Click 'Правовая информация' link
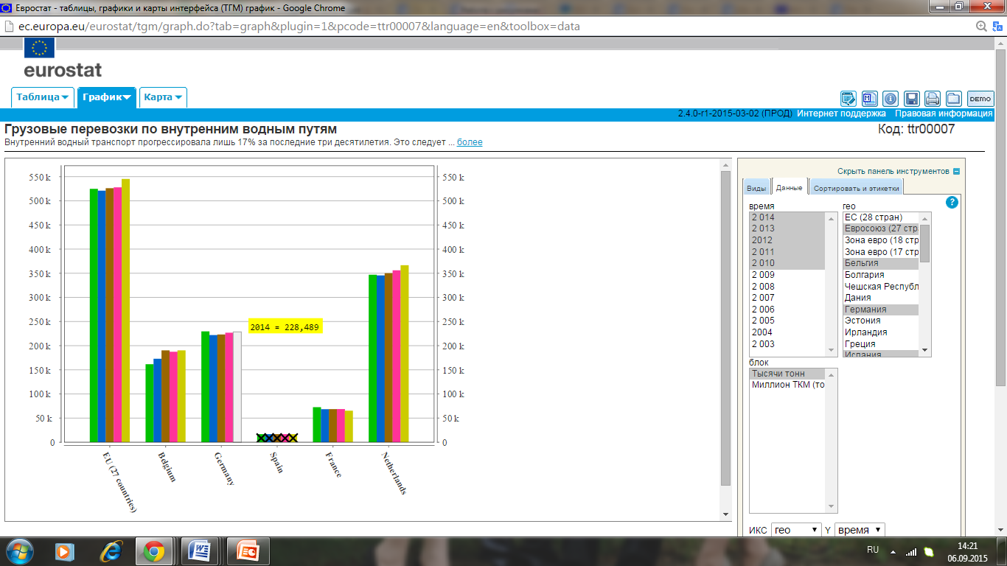The width and height of the screenshot is (1007, 566). (944, 113)
